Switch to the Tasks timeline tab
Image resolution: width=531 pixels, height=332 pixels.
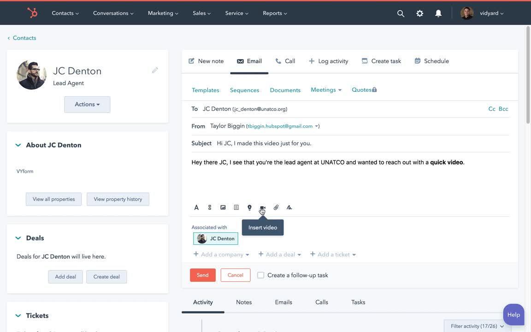tap(358, 302)
